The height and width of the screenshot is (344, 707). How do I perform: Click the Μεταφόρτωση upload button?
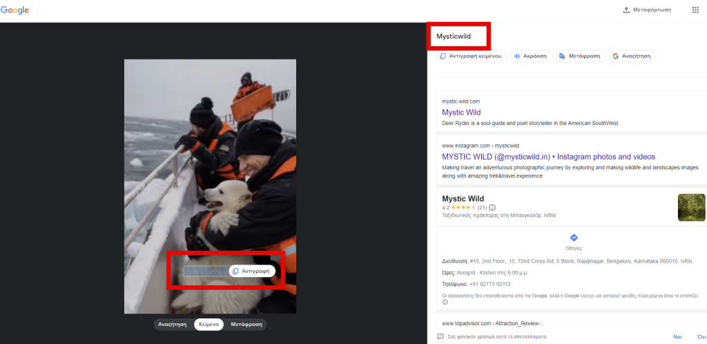tap(646, 10)
